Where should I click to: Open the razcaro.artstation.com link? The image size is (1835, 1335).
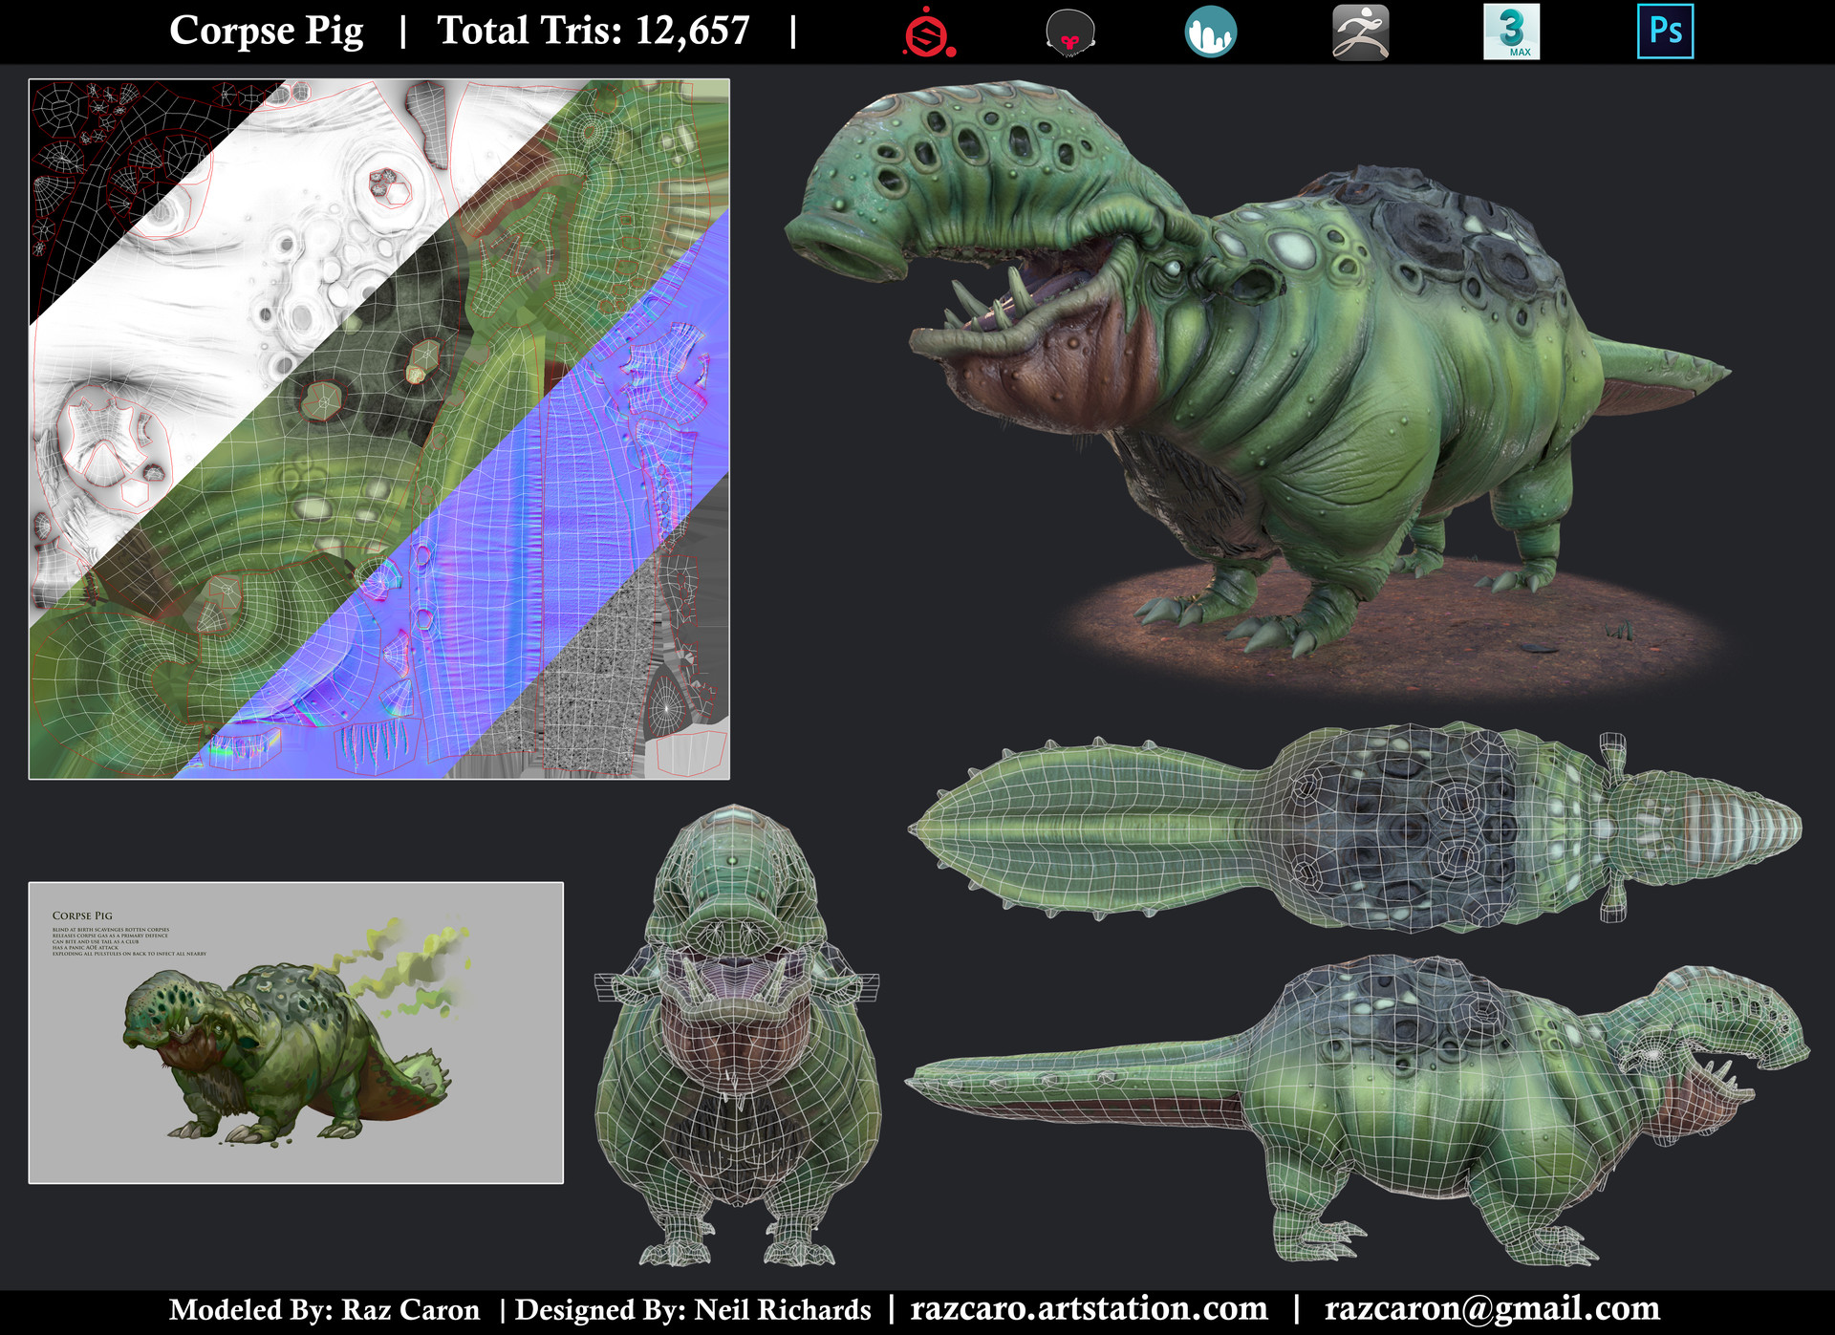[x=1089, y=1308]
